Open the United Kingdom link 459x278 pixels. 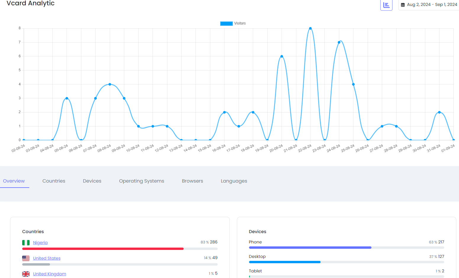pos(49,274)
